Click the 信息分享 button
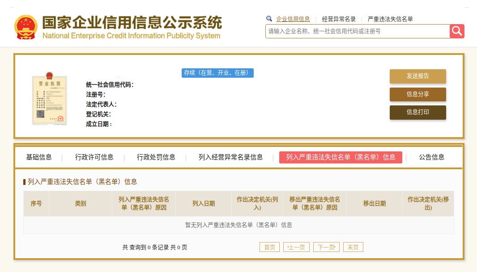 (417, 94)
